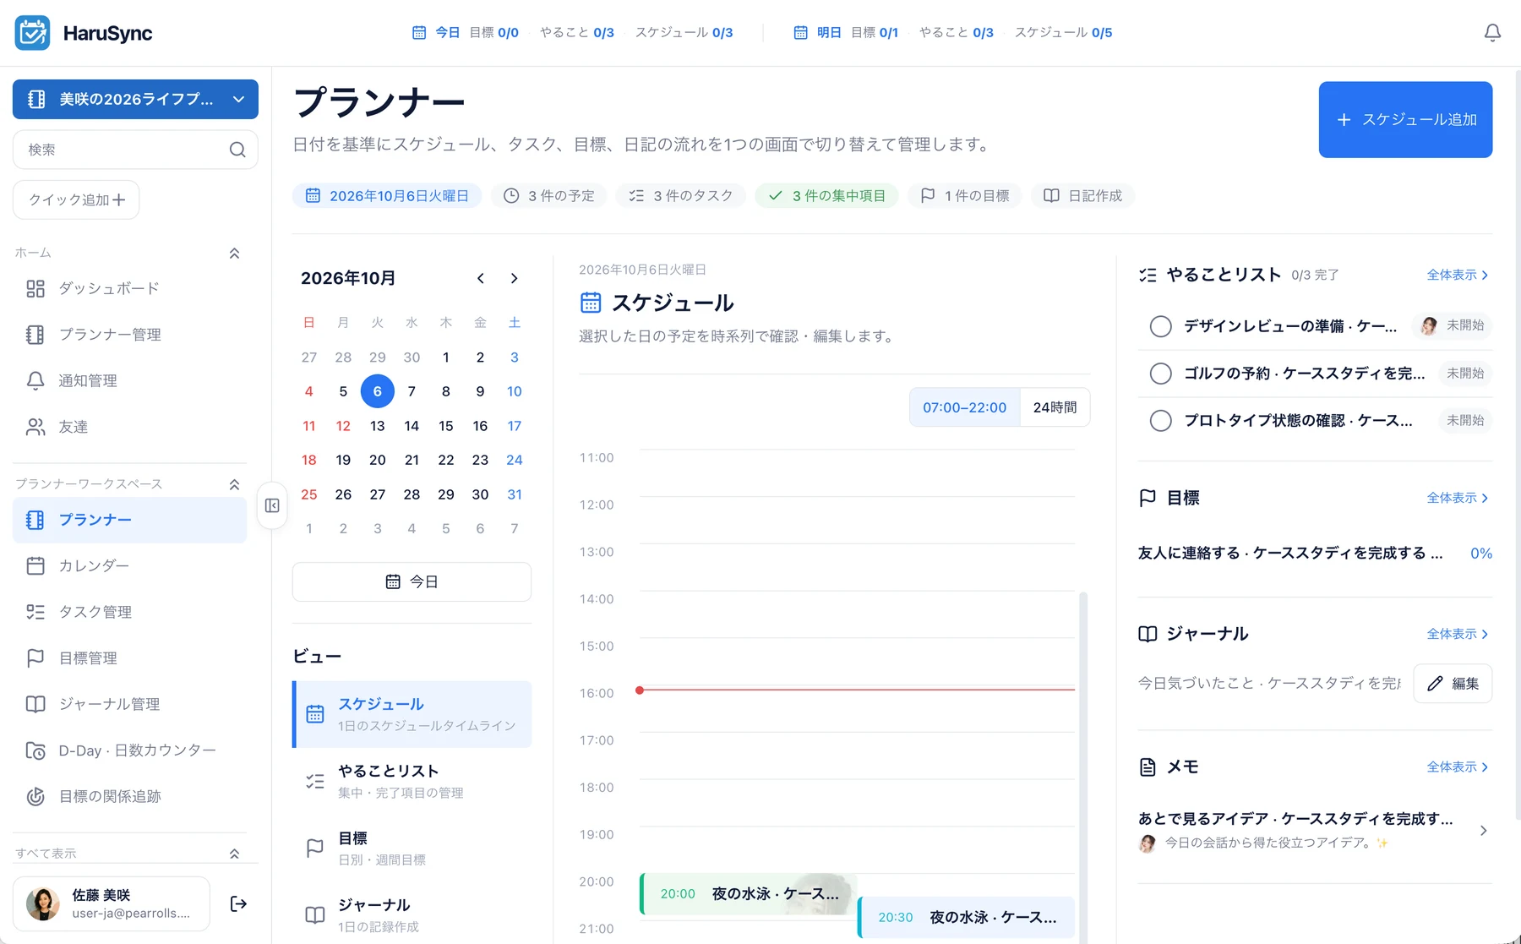The width and height of the screenshot is (1521, 944).
Task: Select October 15 in calendar
Action: (x=445, y=426)
